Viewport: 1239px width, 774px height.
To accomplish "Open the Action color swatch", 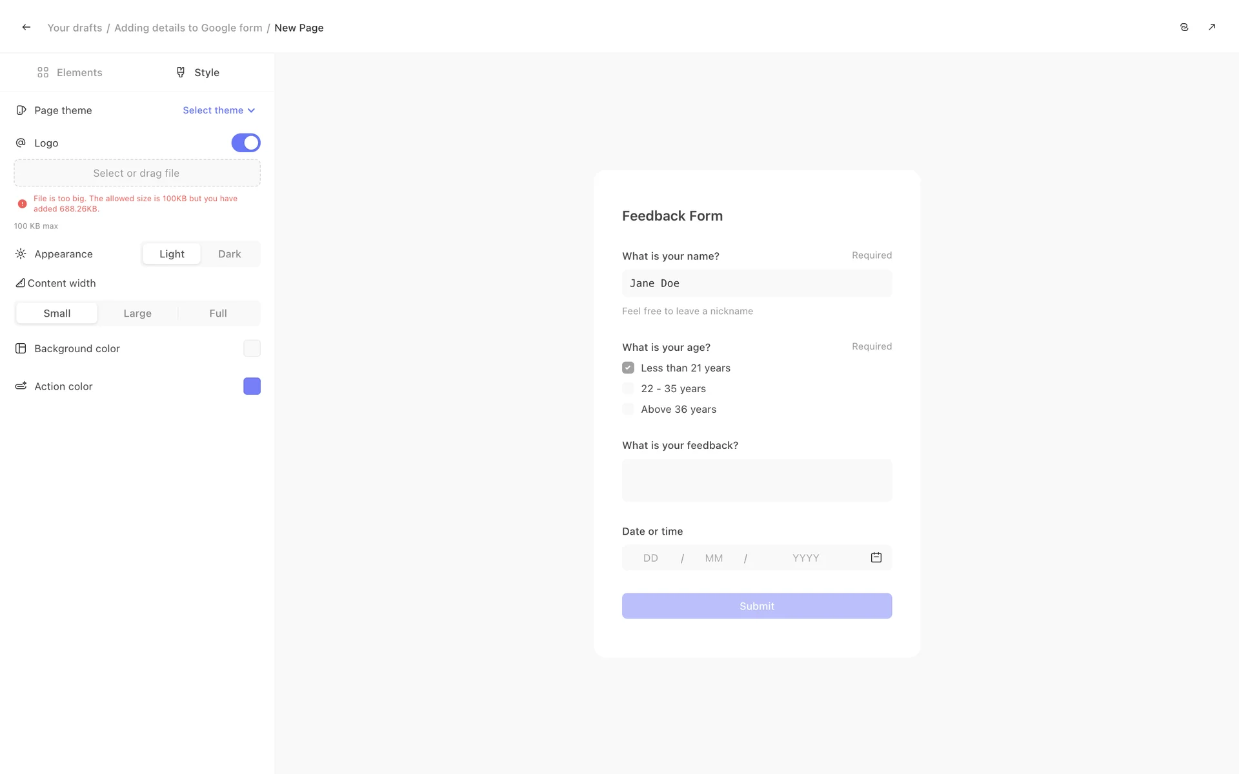I will [x=252, y=386].
